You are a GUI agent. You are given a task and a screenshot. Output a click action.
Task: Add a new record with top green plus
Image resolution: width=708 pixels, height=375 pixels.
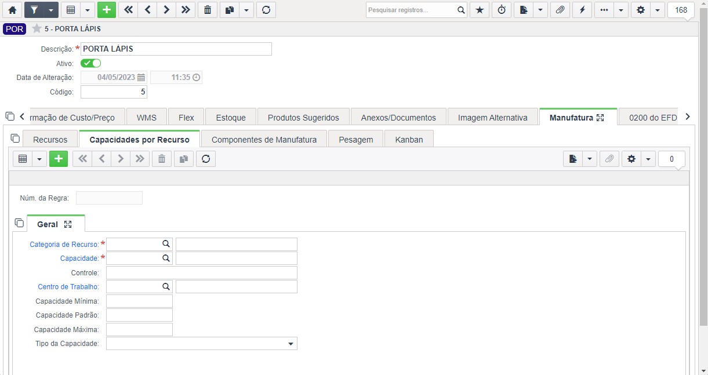pyautogui.click(x=107, y=10)
